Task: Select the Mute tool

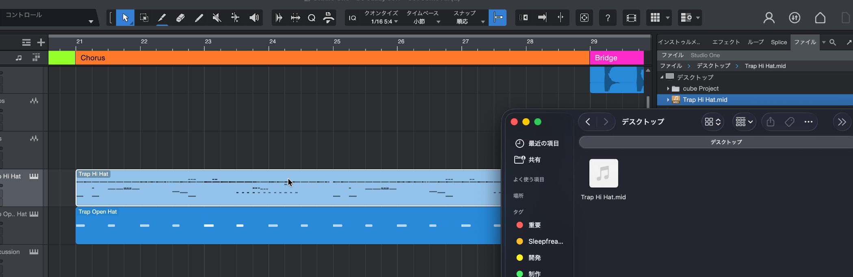Action: pos(217,18)
